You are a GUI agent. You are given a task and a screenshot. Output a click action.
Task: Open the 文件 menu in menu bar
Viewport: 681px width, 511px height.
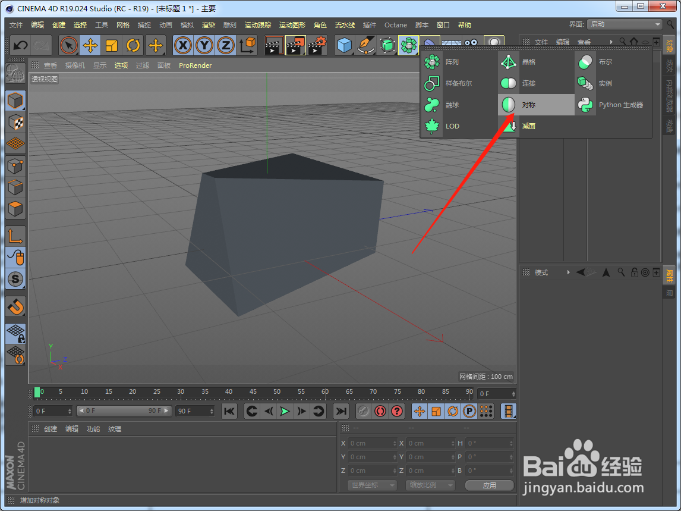pos(16,25)
